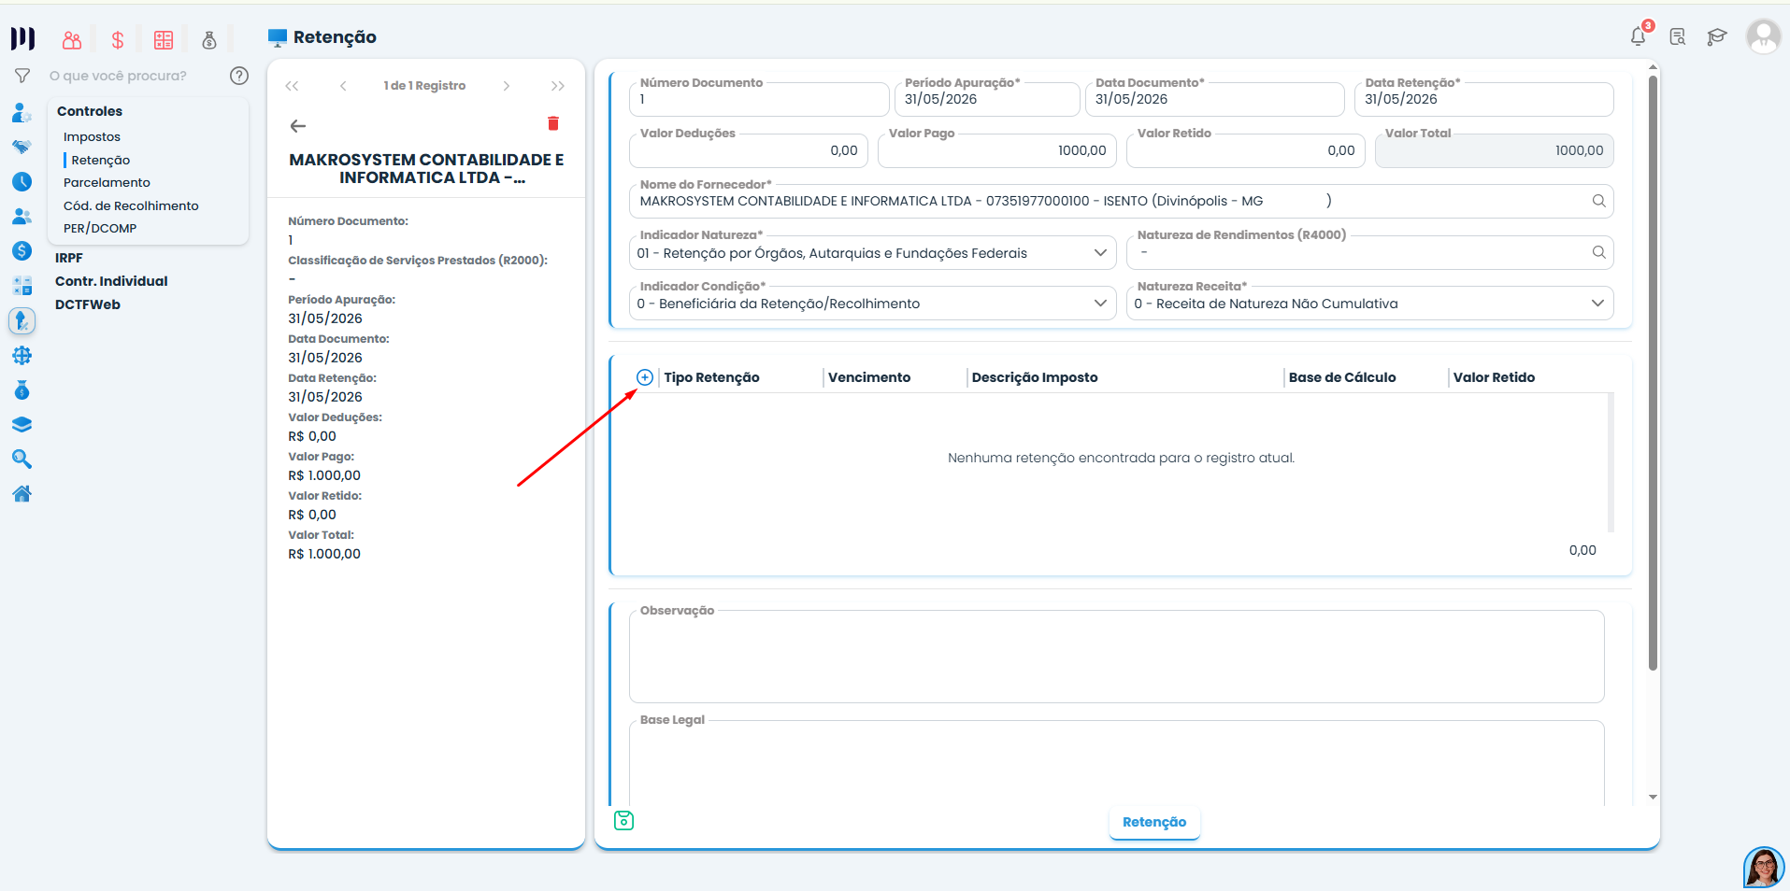Image resolution: width=1790 pixels, height=891 pixels.
Task: Save record with green disk icon
Action: point(624,821)
